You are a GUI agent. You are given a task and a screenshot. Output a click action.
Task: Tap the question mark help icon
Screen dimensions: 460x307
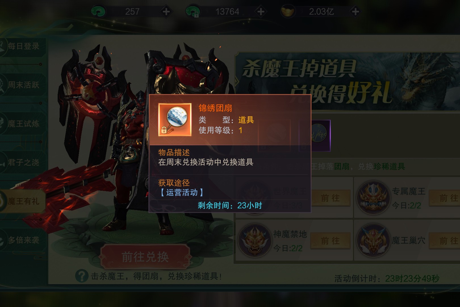point(82,276)
